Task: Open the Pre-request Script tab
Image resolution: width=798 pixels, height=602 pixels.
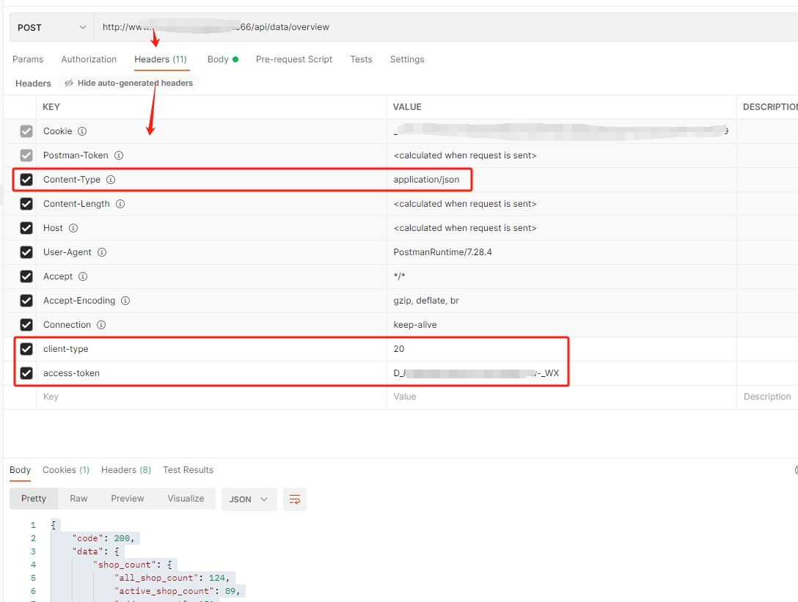Action: [x=293, y=59]
